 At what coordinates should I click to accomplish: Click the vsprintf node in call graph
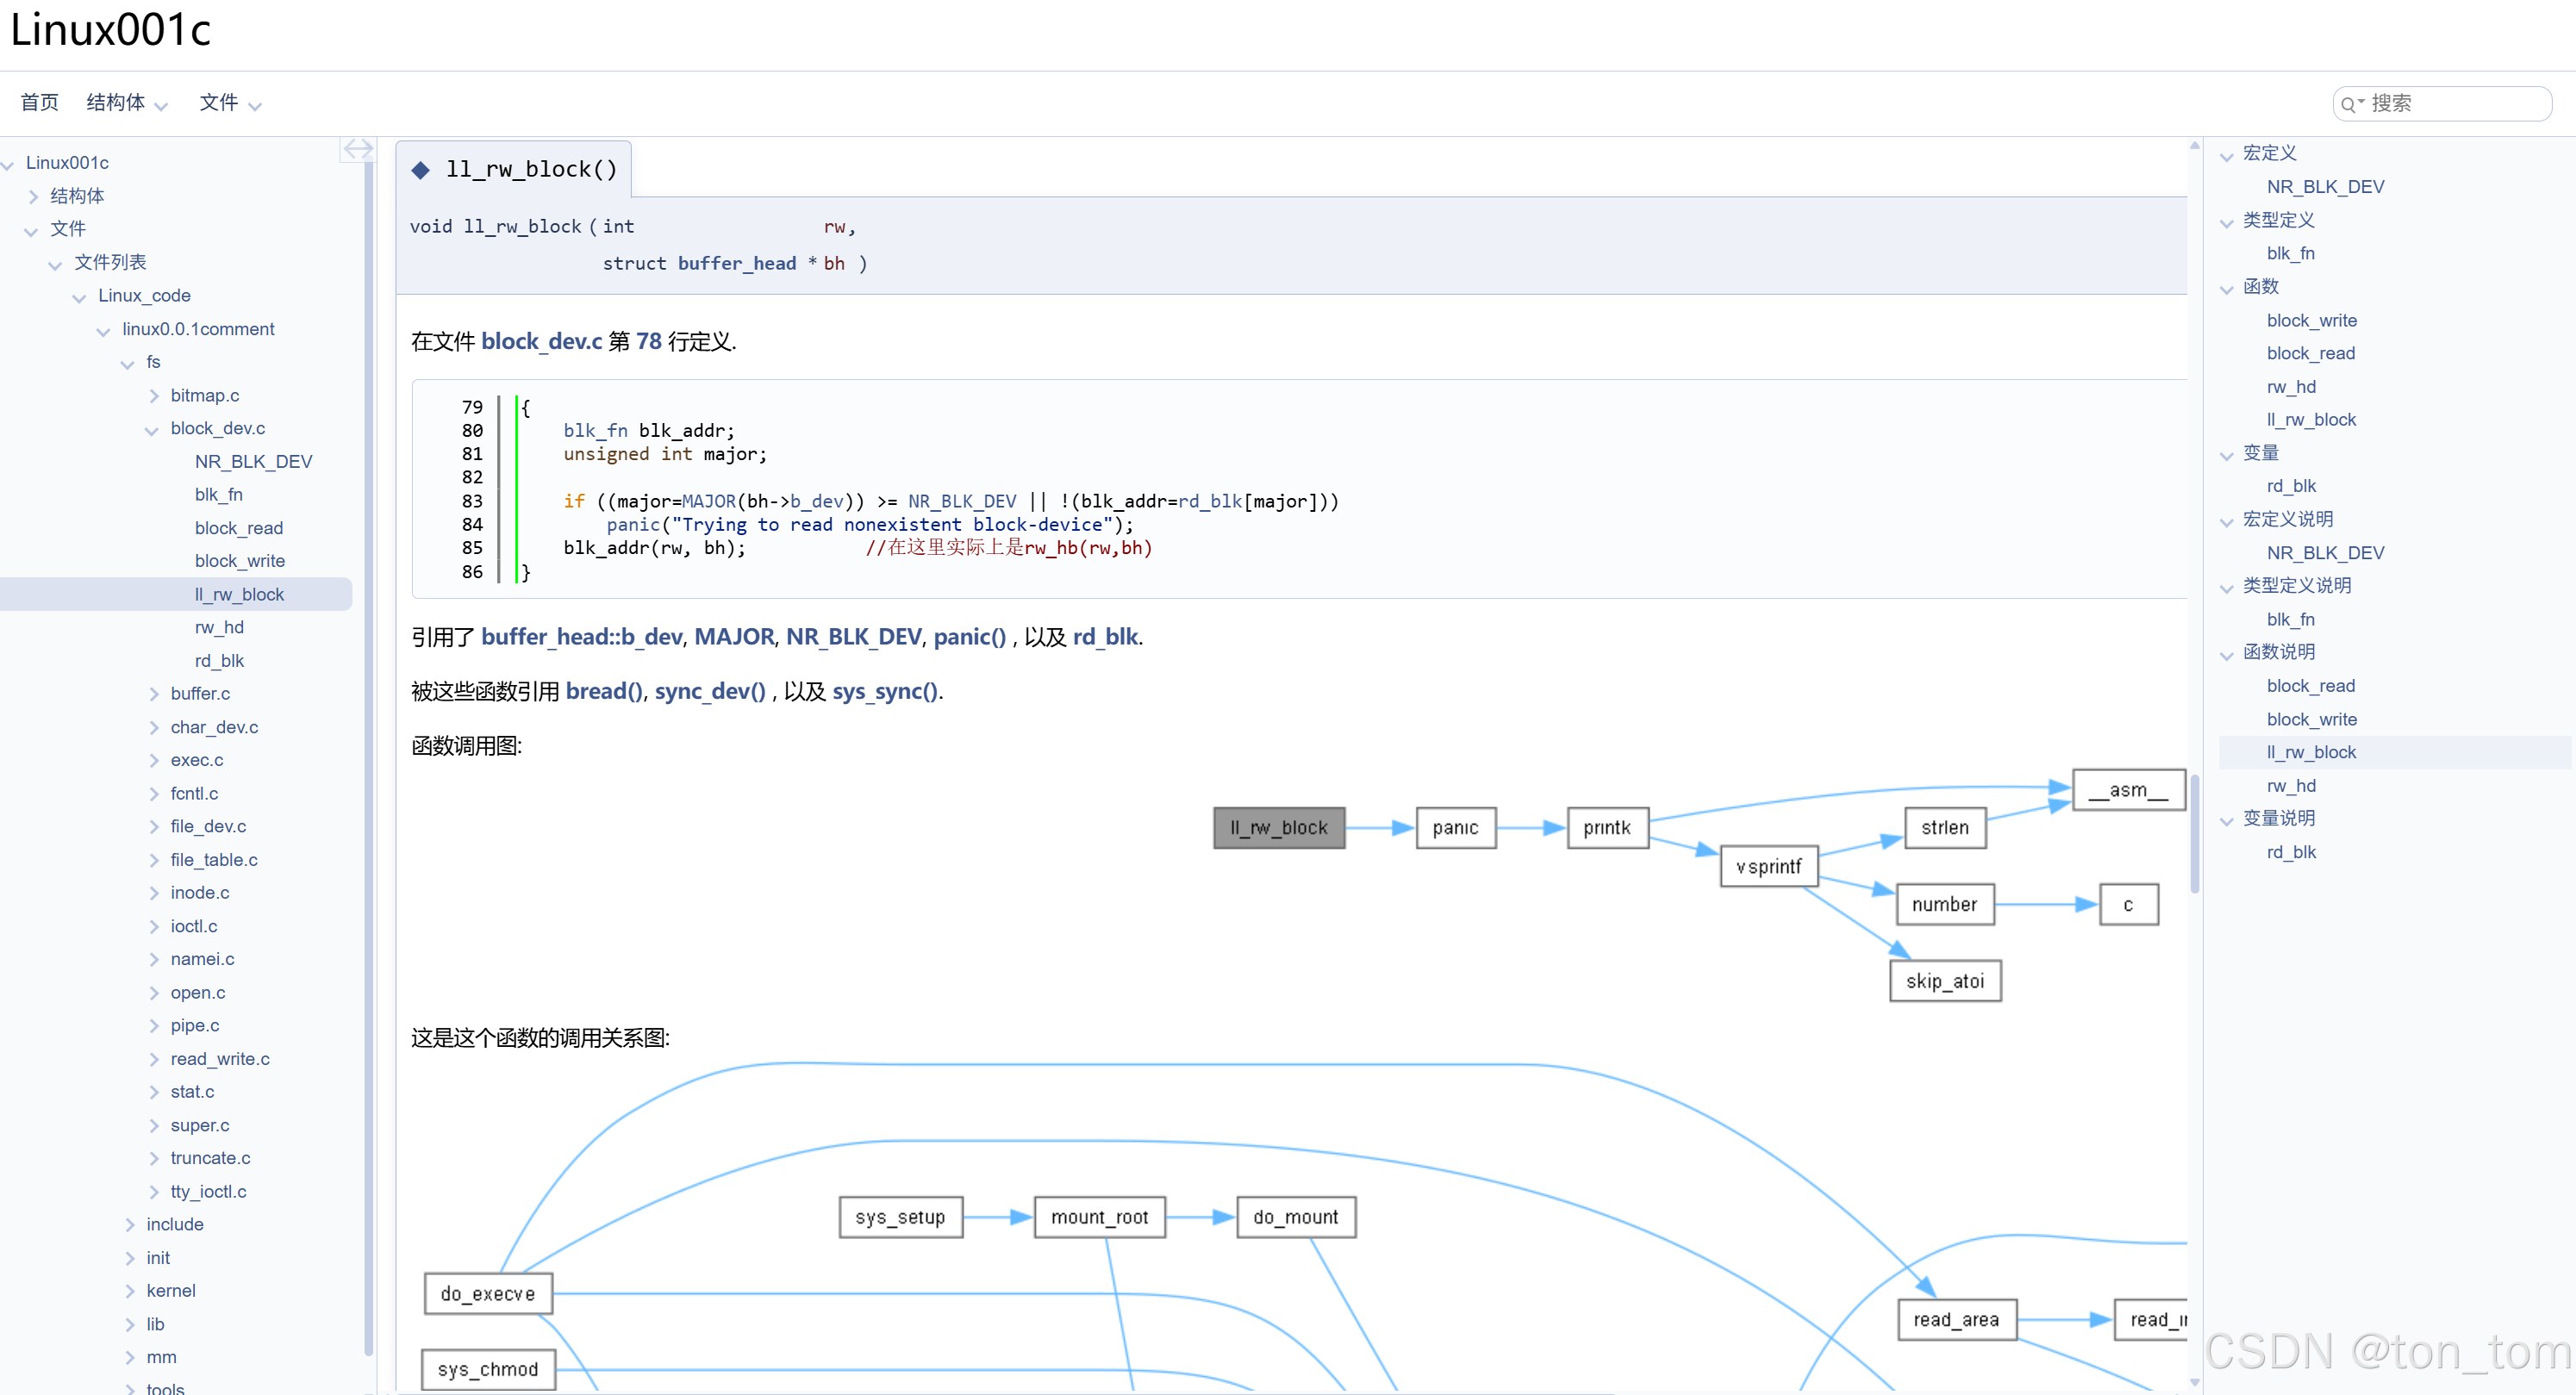click(x=1768, y=867)
